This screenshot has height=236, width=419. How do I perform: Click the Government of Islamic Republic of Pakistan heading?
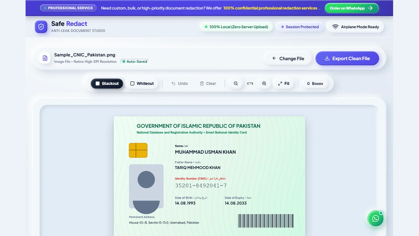[x=198, y=126]
